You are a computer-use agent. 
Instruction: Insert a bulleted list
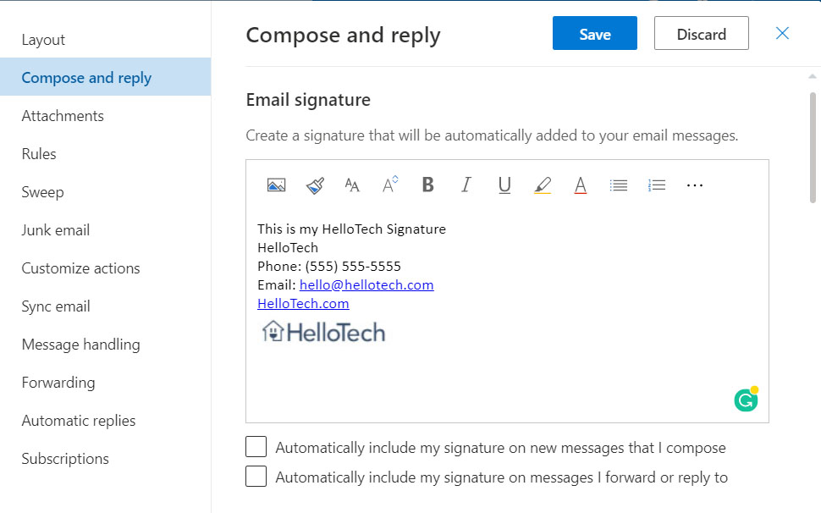pos(619,185)
